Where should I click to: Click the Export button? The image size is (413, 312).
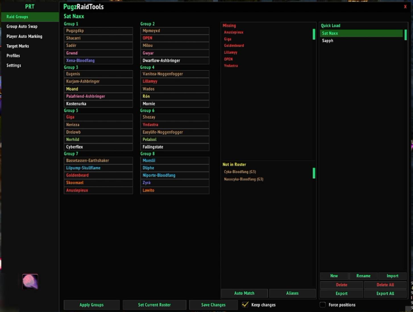pyautogui.click(x=342, y=294)
